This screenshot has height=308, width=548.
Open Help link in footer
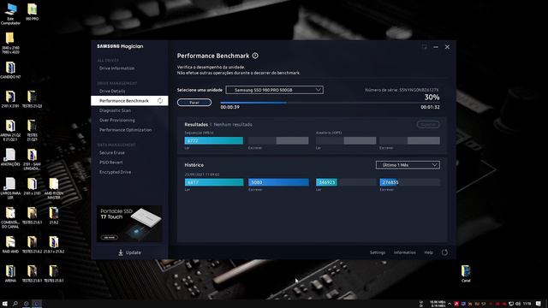tap(428, 252)
